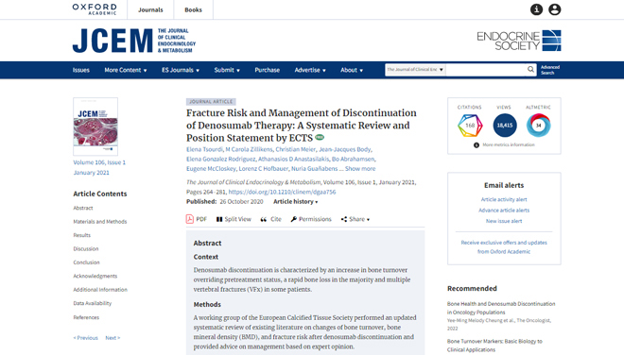624x355 pixels.
Task: Open the JCEM issue cover thumbnail
Action: click(95, 127)
